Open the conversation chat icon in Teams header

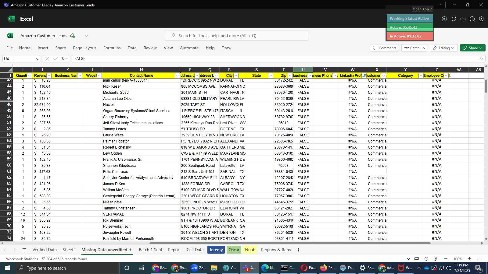click(444, 19)
